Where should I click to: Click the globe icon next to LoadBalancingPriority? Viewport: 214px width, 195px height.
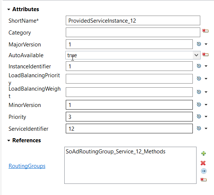point(199,78)
